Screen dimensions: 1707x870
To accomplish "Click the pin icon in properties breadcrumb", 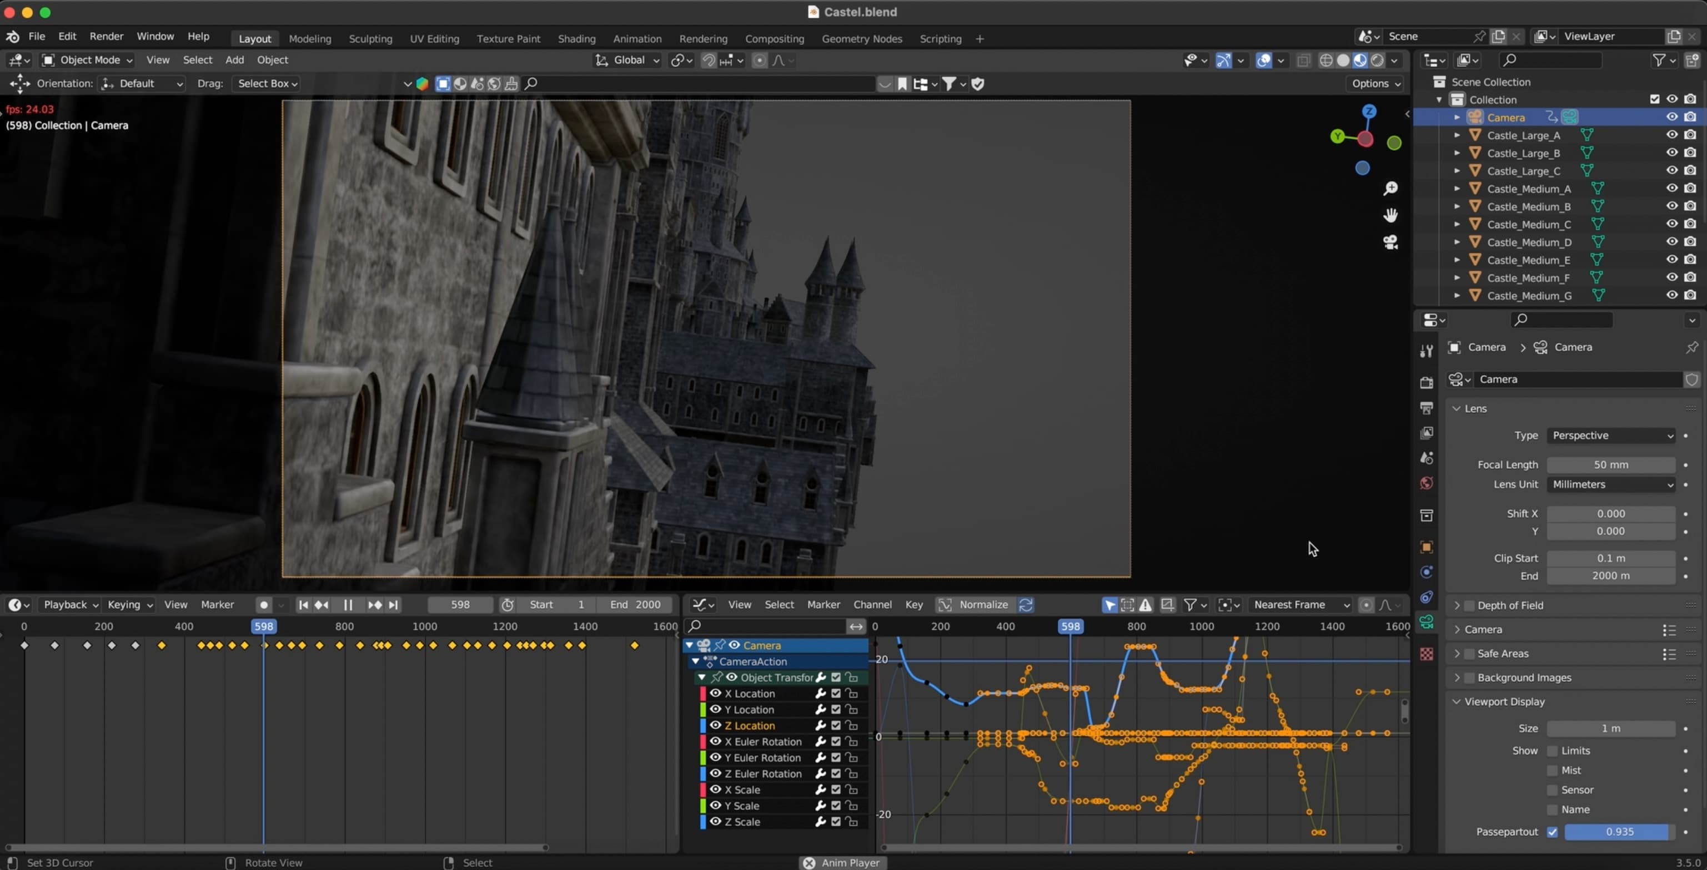I will pos(1692,347).
